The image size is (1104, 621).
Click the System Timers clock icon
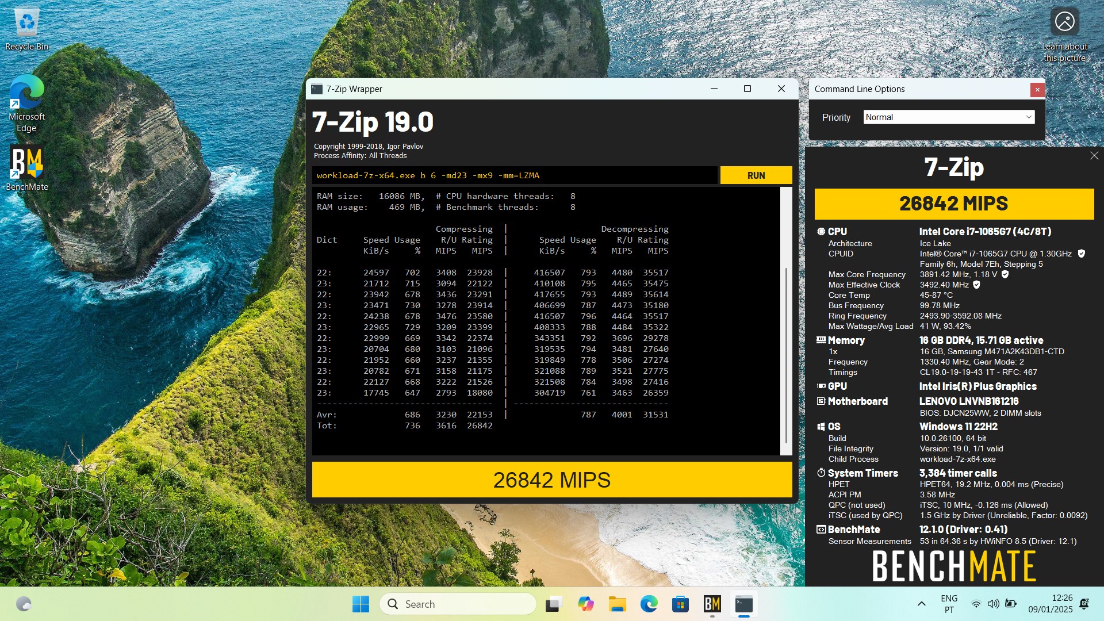click(x=821, y=473)
